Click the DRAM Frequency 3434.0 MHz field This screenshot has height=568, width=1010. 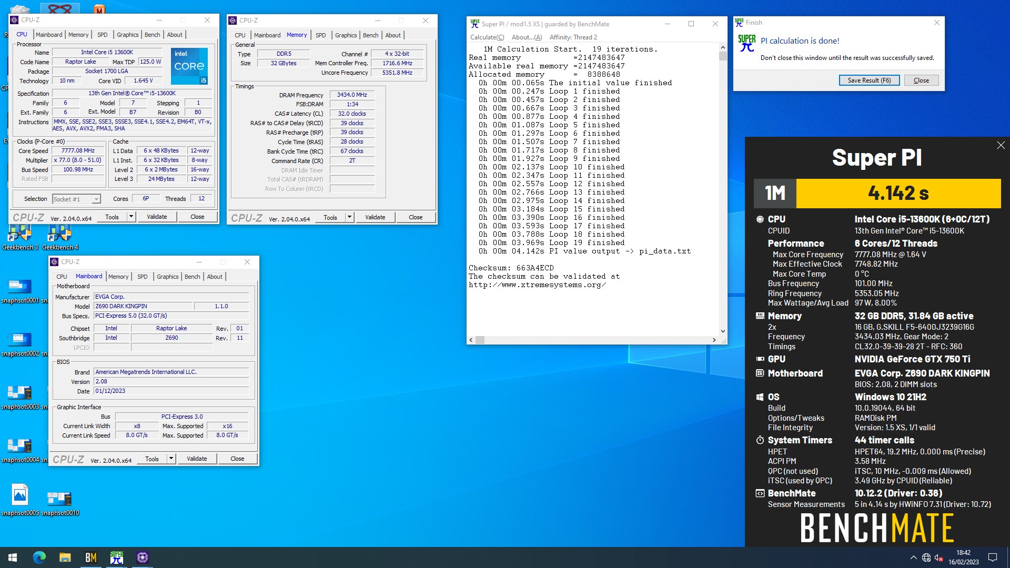(x=352, y=95)
